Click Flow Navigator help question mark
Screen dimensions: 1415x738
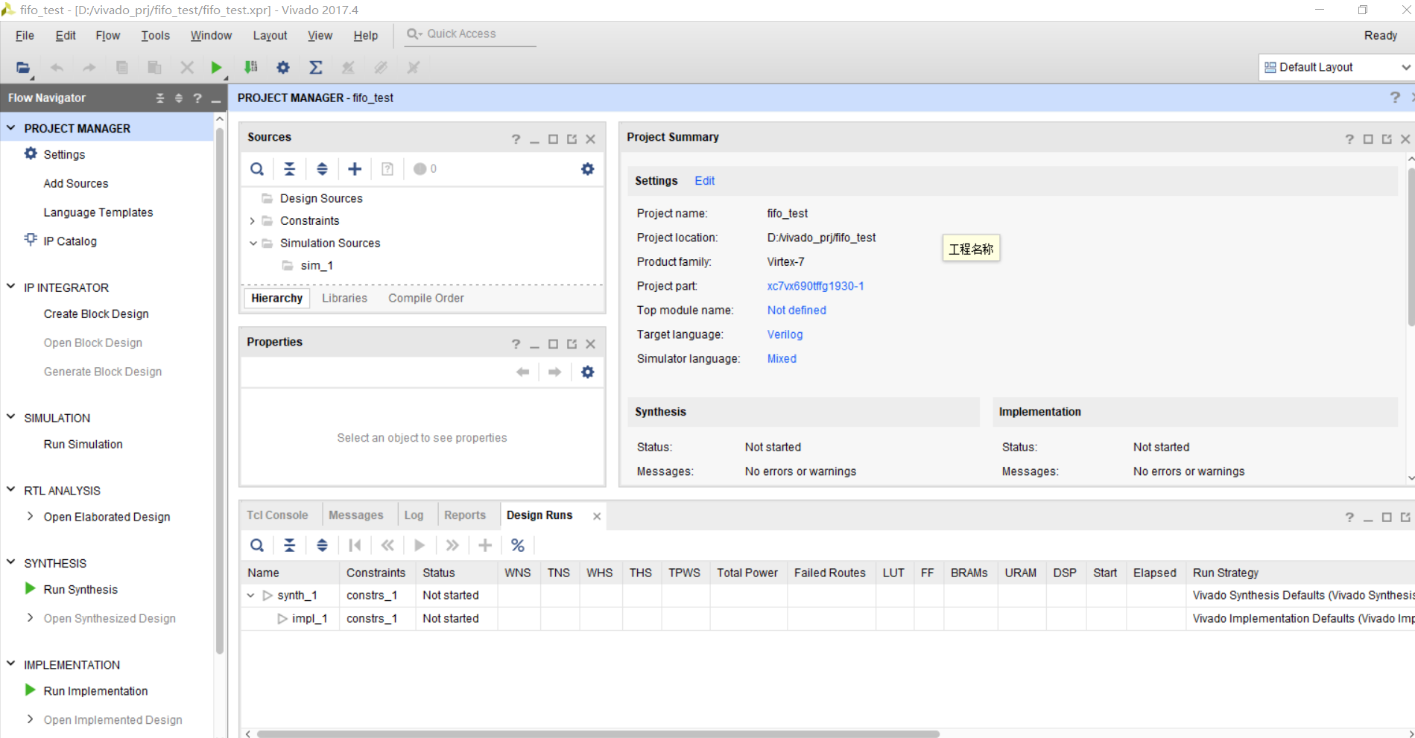(197, 98)
